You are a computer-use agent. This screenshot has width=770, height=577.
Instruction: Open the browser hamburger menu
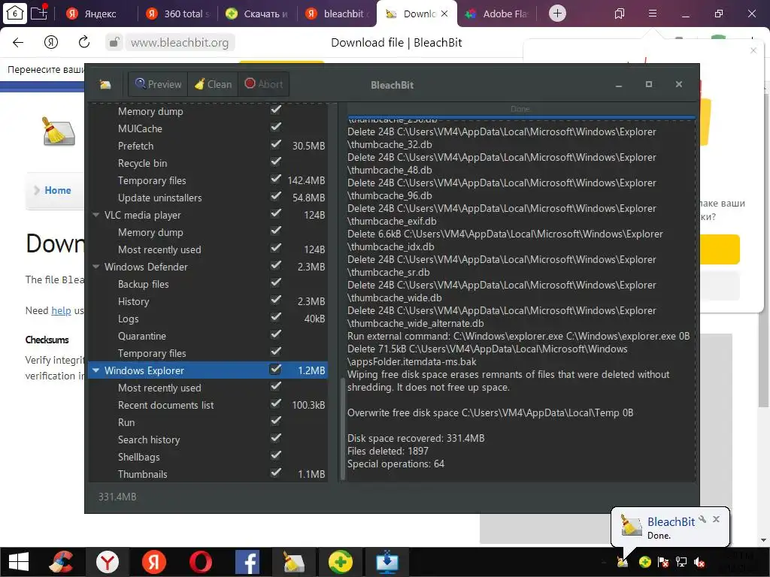click(x=653, y=14)
